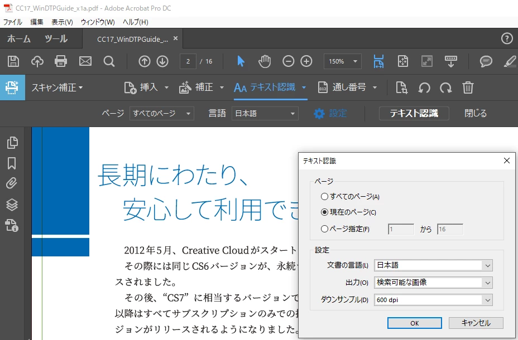Go to next page arrow
The width and height of the screenshot is (518, 340).
(x=162, y=61)
